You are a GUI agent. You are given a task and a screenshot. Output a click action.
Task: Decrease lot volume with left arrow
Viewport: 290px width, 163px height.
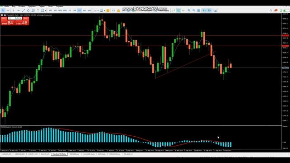point(9,18)
